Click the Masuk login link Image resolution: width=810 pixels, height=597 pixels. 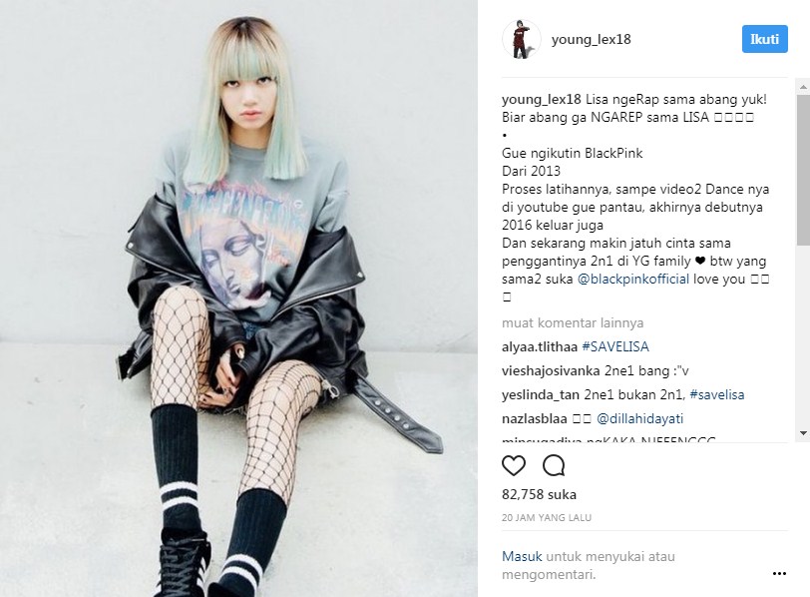[522, 556]
